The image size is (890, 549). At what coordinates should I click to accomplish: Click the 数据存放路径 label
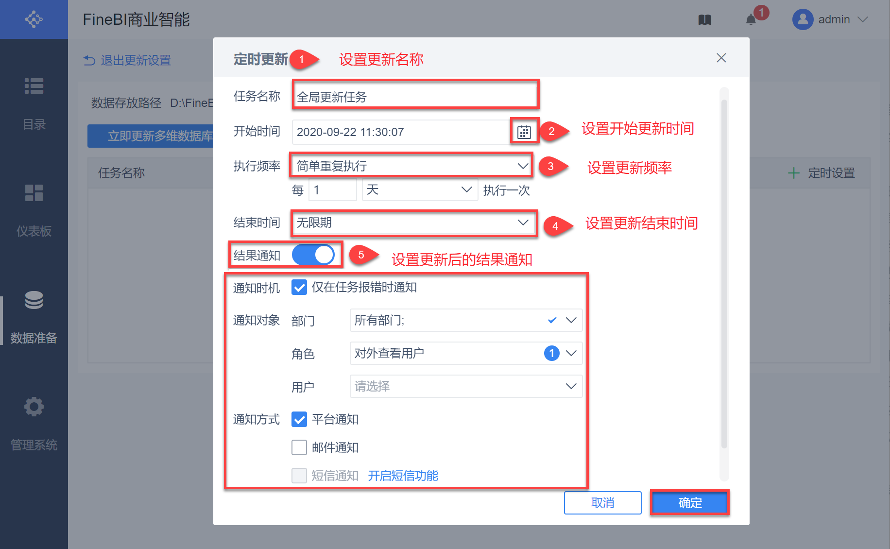pyautogui.click(x=126, y=103)
